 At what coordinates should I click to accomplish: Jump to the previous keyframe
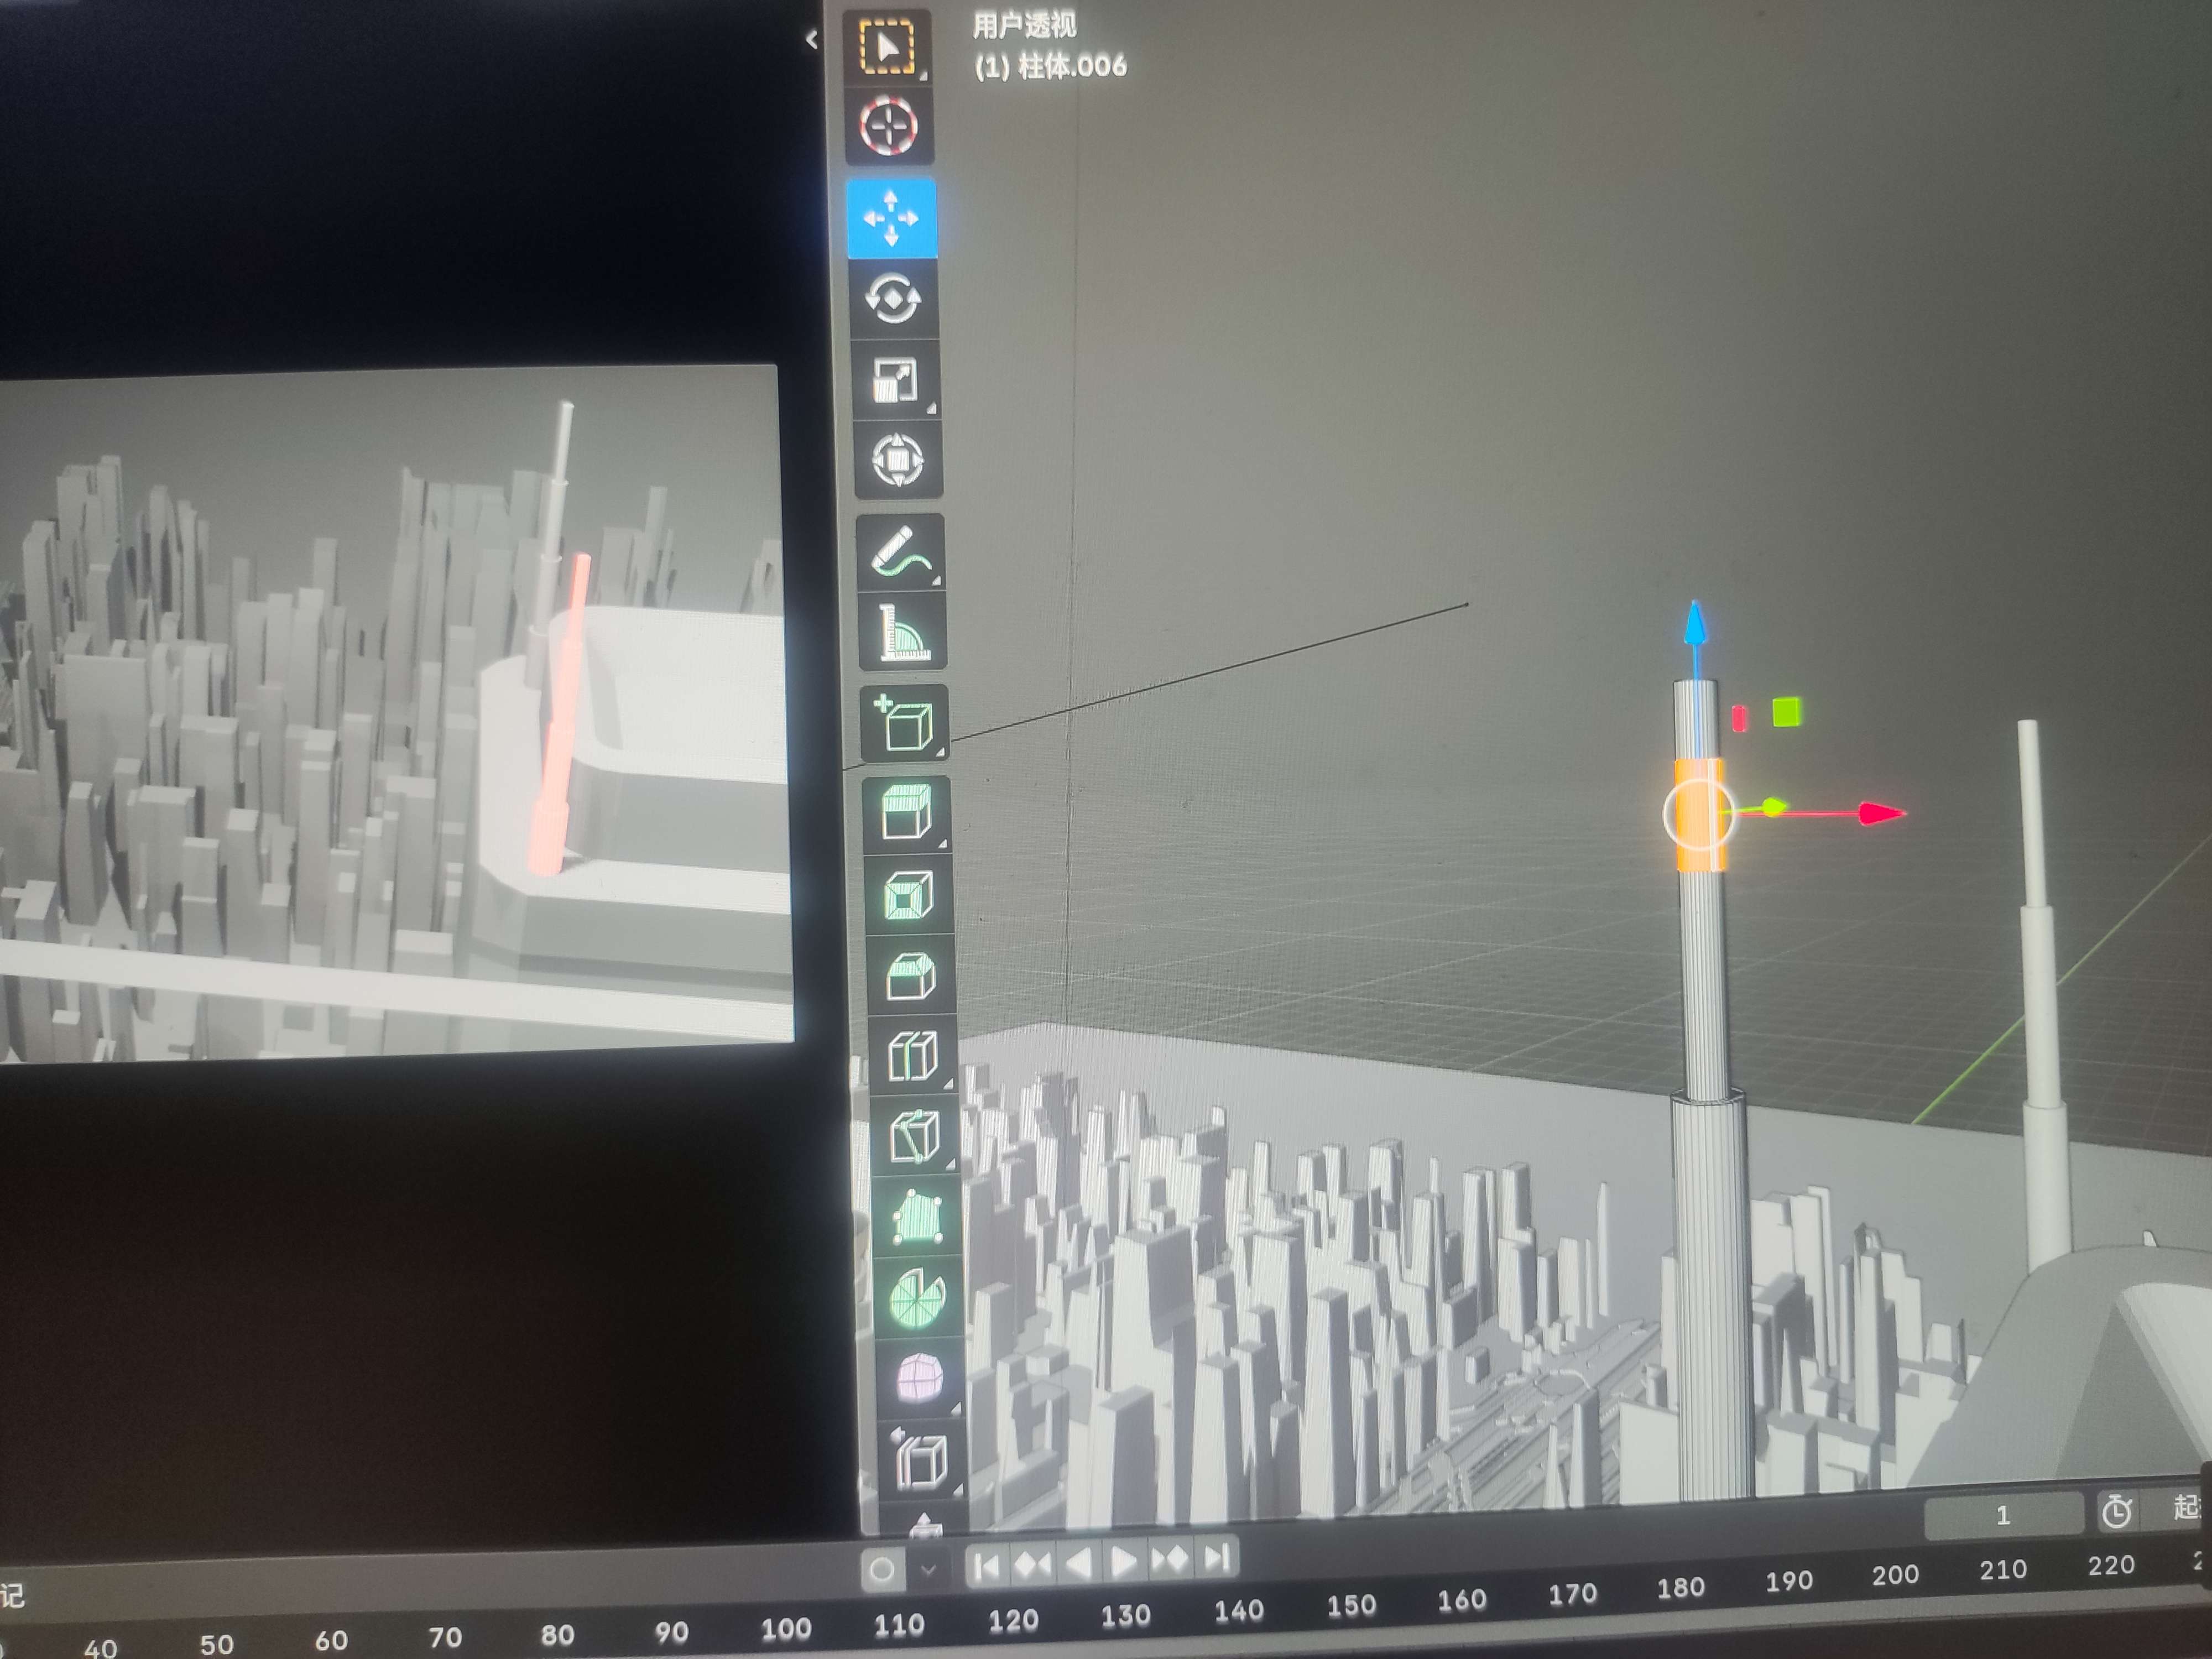click(1033, 1564)
